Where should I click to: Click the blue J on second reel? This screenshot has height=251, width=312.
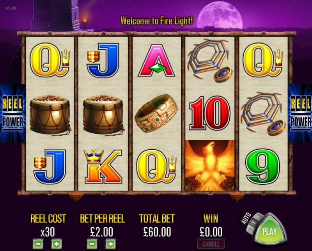[103, 60]
